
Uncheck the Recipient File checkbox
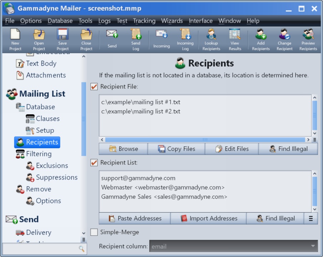click(94, 87)
